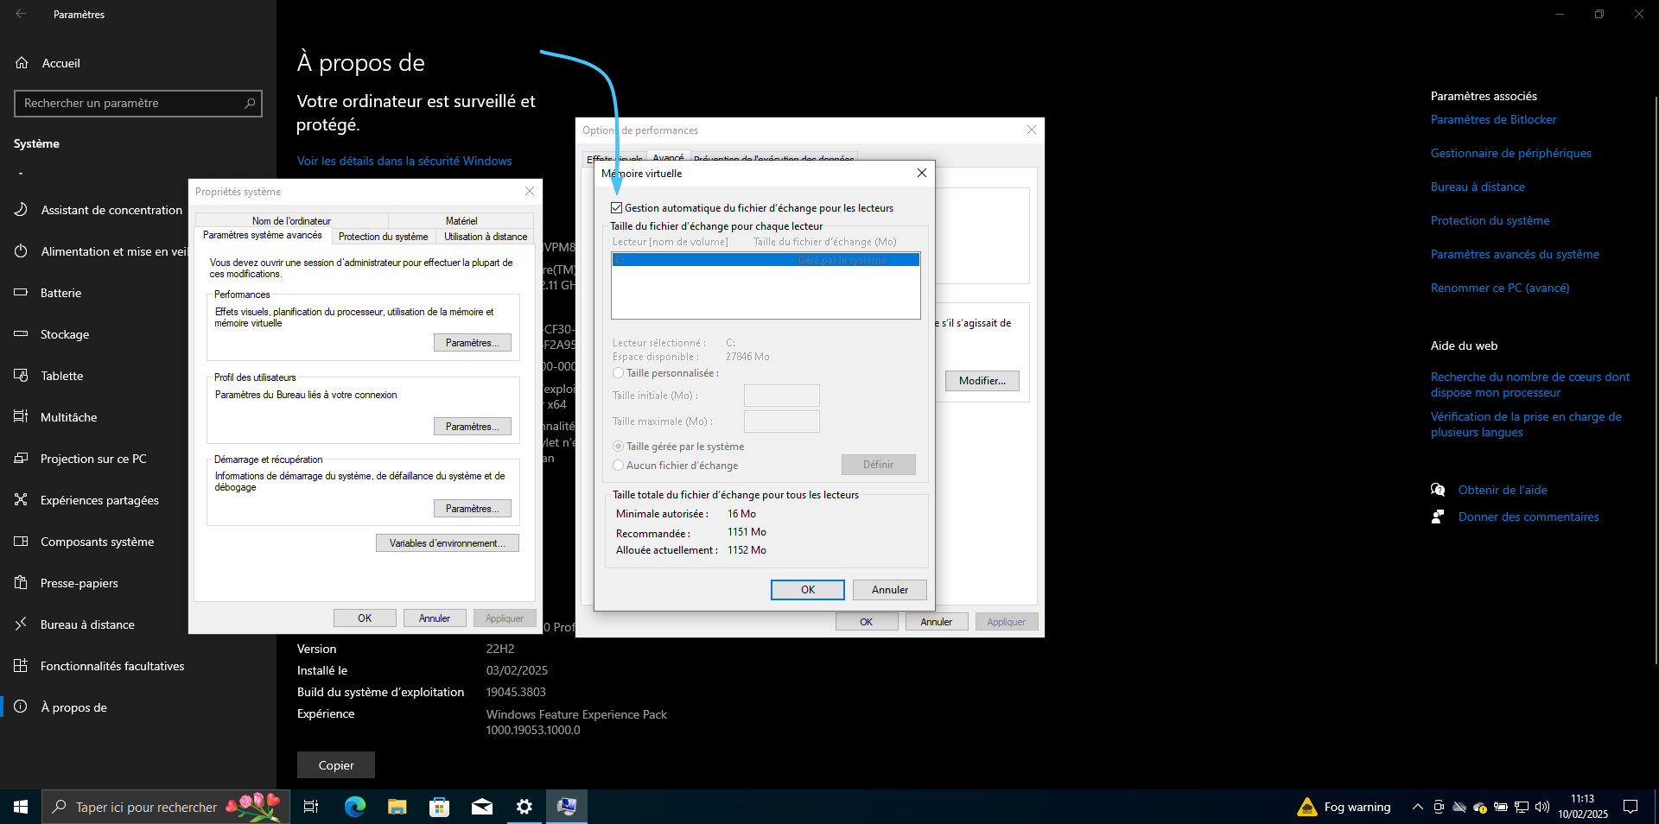Open the Utilisation à distance tab
The image size is (1659, 824).
(x=485, y=237)
